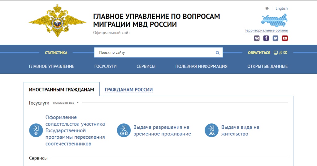
Task: Click the compatriots resettlement program icon
Action: coord(36,130)
